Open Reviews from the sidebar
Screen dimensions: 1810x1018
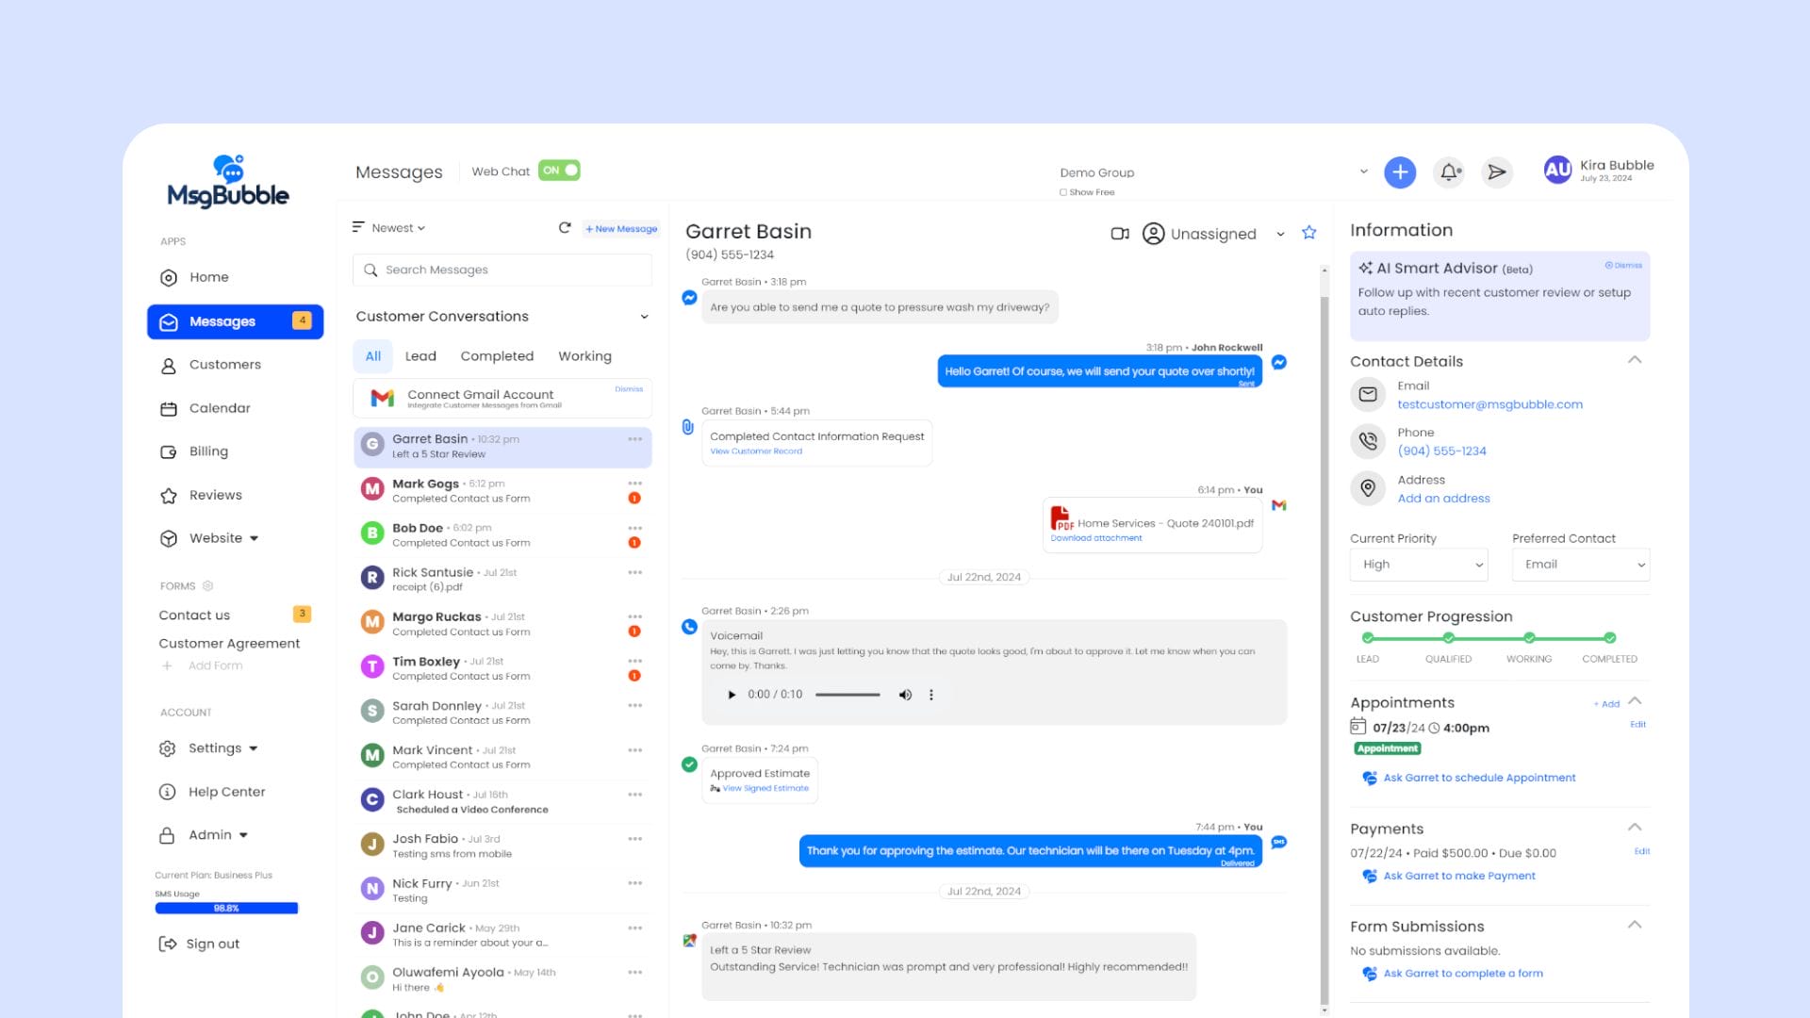click(x=215, y=495)
